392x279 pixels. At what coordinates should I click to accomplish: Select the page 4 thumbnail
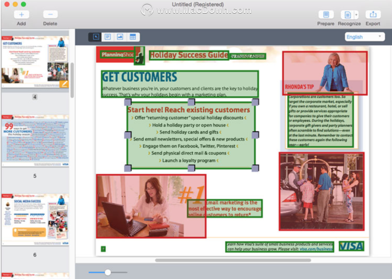pos(35,61)
